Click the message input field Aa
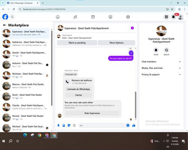Viewport: 188px width, 150px height. point(102,125)
